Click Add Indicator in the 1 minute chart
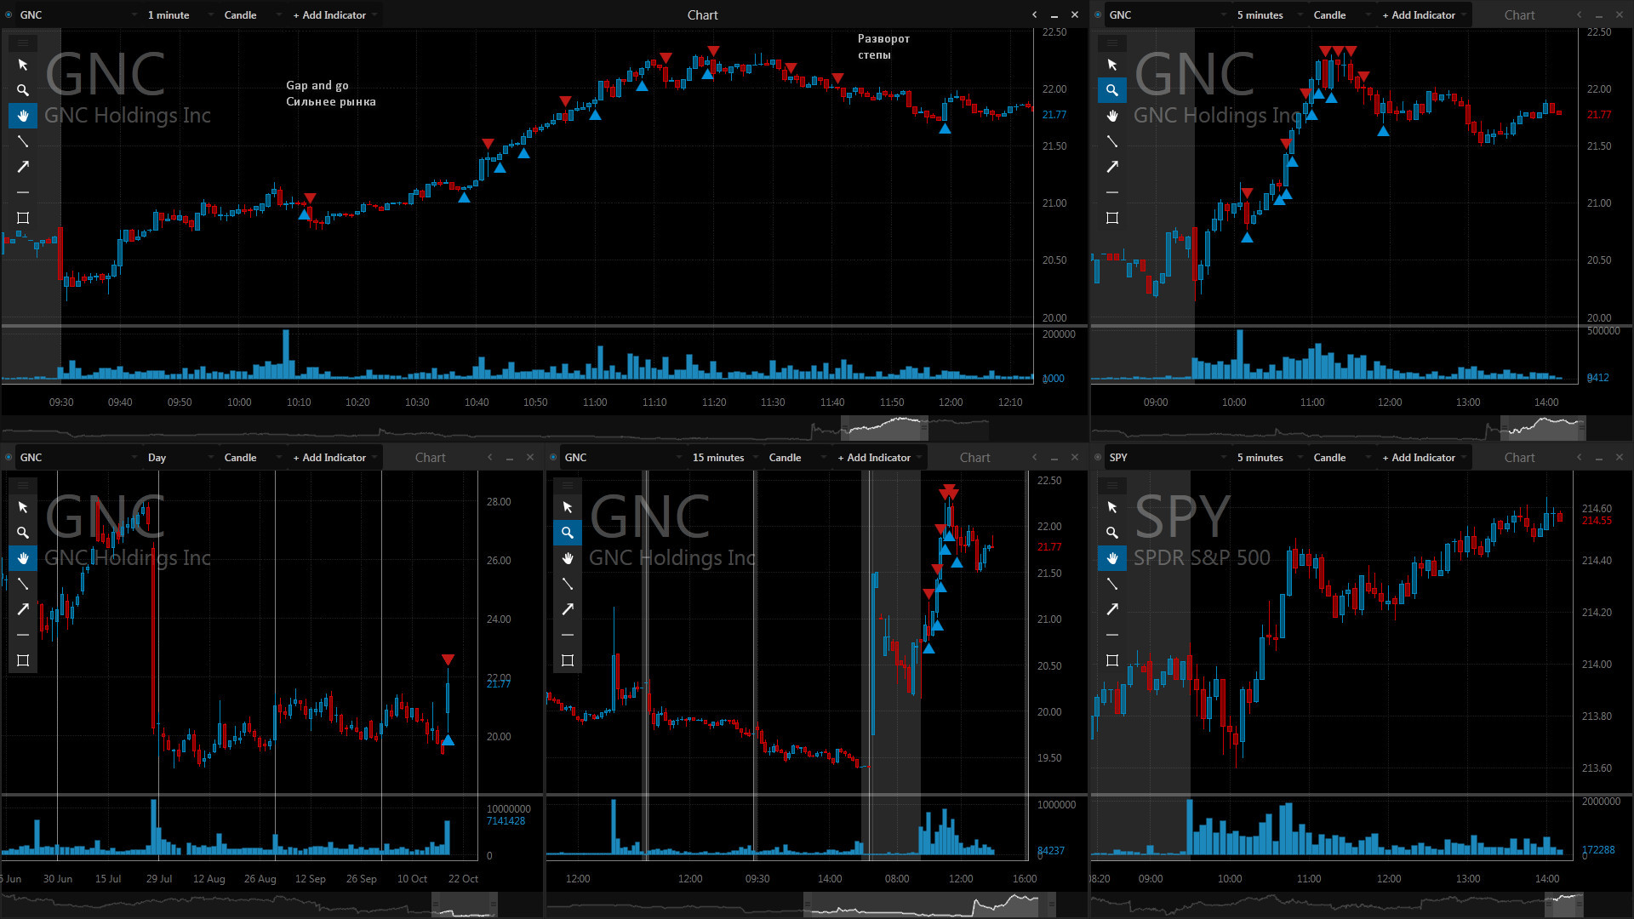The image size is (1634, 919). pos(334,15)
